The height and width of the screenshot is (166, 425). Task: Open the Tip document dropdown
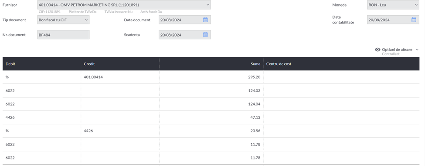click(63, 20)
